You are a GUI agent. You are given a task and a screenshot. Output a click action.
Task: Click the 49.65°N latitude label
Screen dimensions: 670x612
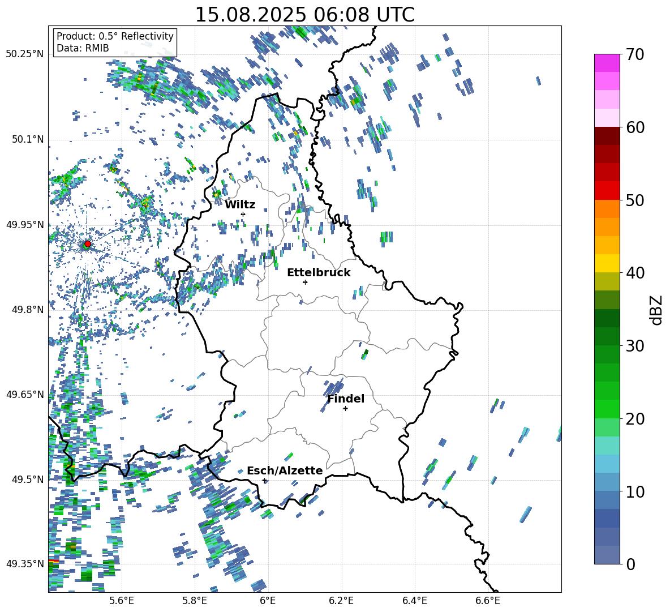(25, 395)
